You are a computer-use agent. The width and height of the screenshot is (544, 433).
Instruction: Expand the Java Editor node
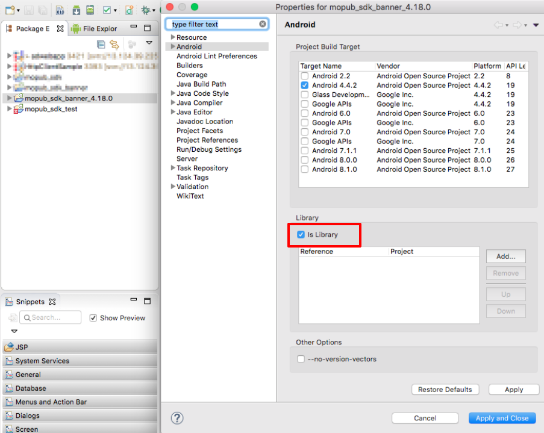173,112
